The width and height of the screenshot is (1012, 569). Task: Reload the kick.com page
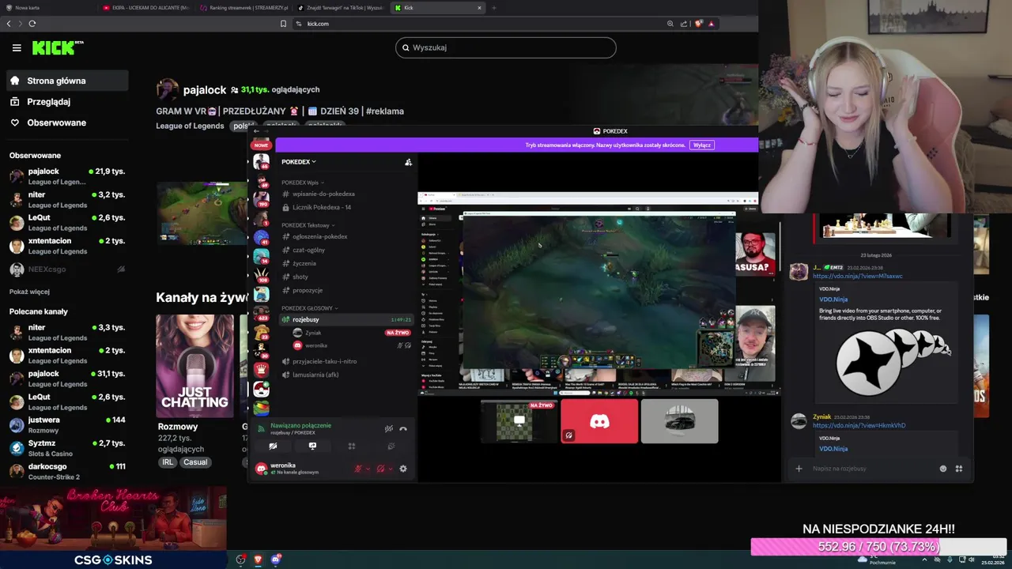click(32, 24)
